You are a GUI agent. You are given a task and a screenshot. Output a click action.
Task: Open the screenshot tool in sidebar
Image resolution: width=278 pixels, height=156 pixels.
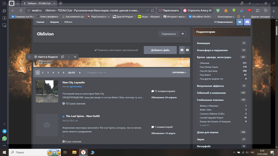(4, 25)
